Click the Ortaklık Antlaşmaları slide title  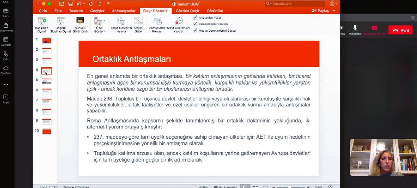click(131, 59)
